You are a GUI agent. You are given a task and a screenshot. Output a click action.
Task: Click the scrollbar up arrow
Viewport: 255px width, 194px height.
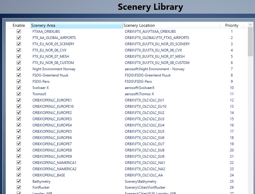250,25
